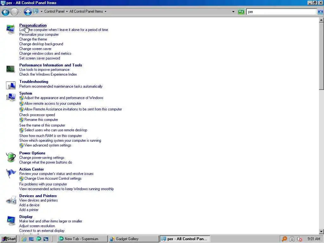Viewport: 324px width, 243px height.
Task: Click the green Refresh button
Action: (x=241, y=12)
